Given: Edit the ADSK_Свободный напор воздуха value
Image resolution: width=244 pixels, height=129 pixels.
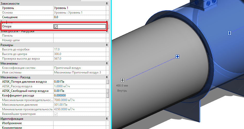Looking at the screenshot, I should tap(80, 91).
